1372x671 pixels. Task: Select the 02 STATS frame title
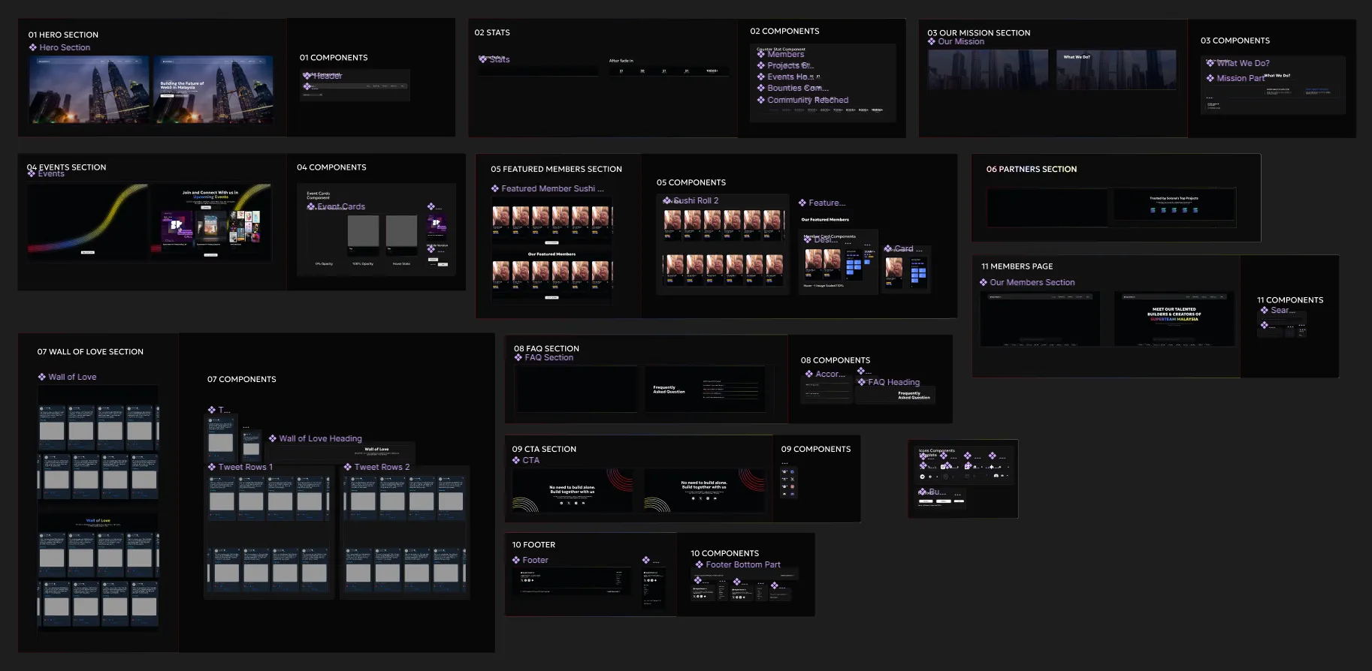tap(492, 32)
